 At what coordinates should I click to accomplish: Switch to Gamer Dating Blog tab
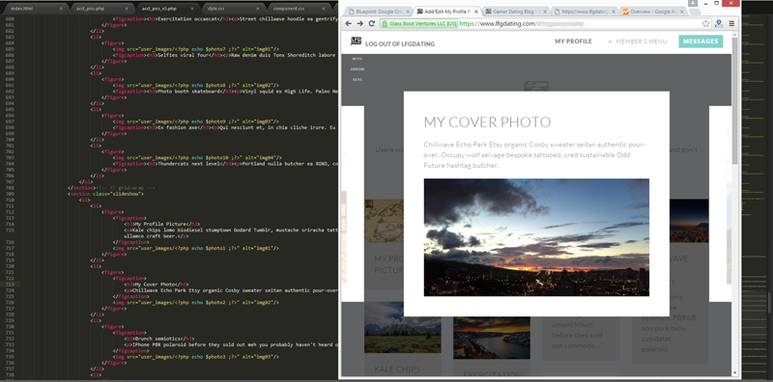click(x=515, y=11)
